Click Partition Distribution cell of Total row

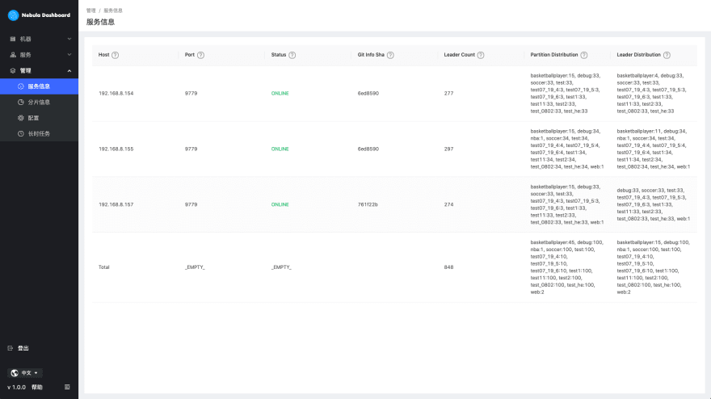tap(567, 267)
